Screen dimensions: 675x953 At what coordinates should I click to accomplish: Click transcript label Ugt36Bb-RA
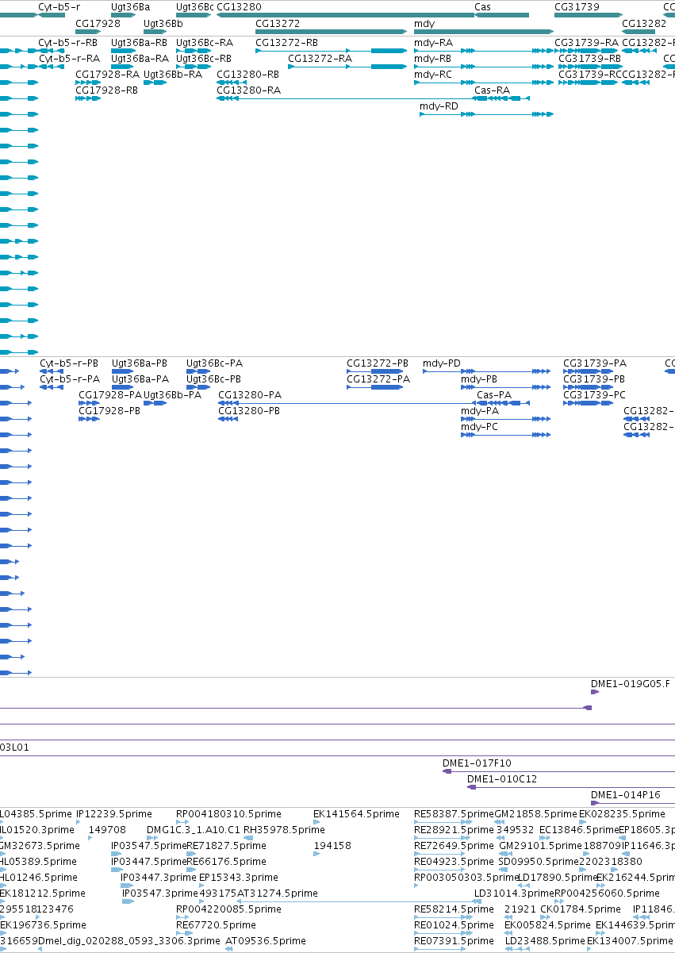coord(173,74)
